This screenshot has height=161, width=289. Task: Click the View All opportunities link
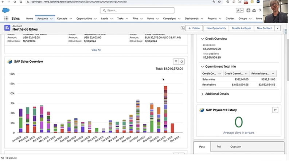coord(96,50)
